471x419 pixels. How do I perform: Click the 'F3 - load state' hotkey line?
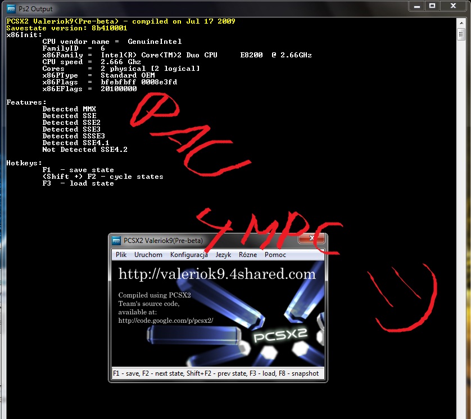tap(78, 183)
